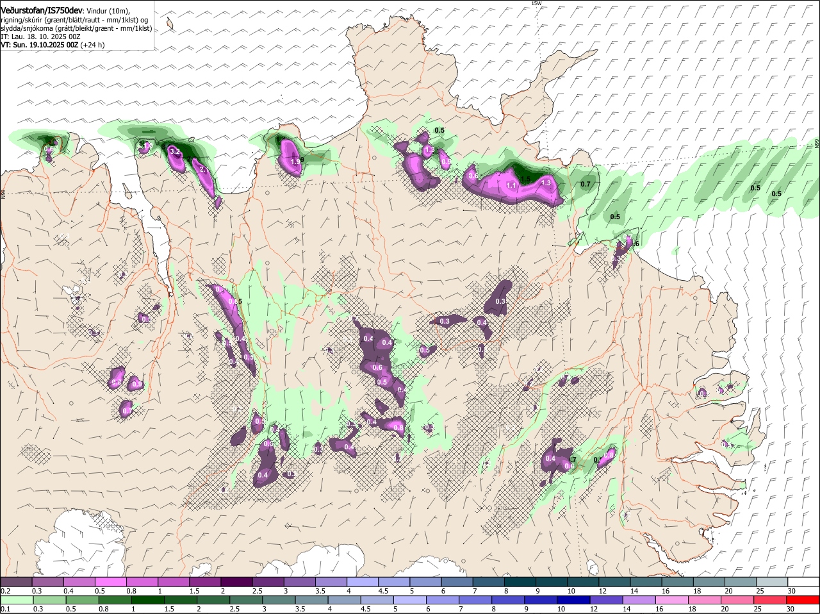
Task: Pick the lower legend swatch between 0.5 and 0.8
Action: coord(83,600)
